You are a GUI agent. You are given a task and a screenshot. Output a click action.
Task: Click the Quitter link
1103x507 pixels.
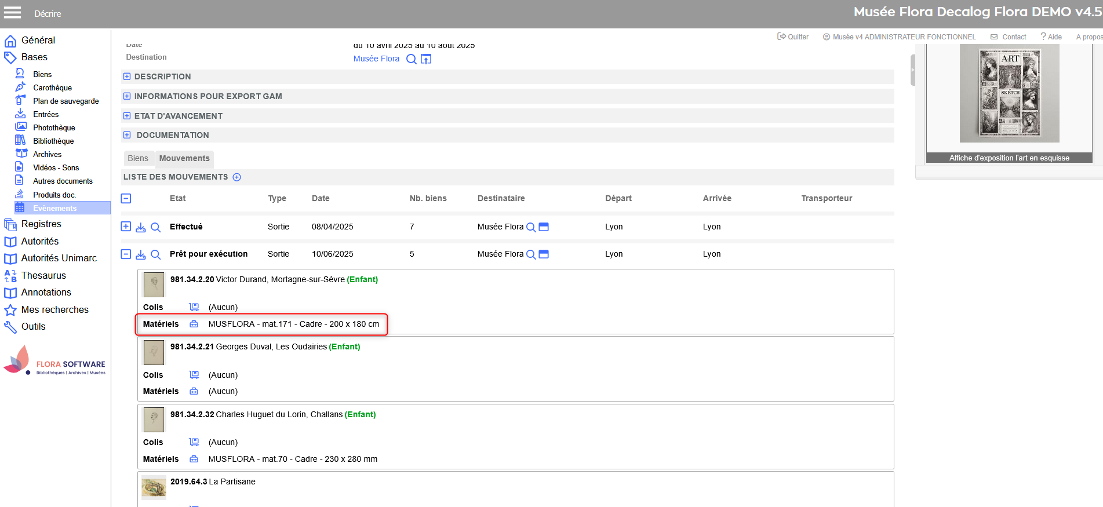[793, 37]
